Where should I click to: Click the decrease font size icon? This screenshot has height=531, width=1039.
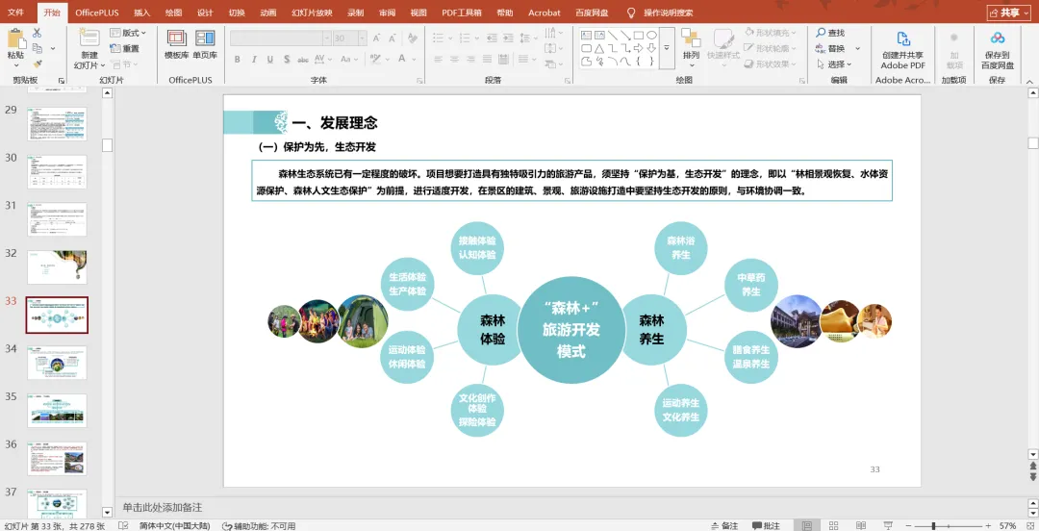393,38
